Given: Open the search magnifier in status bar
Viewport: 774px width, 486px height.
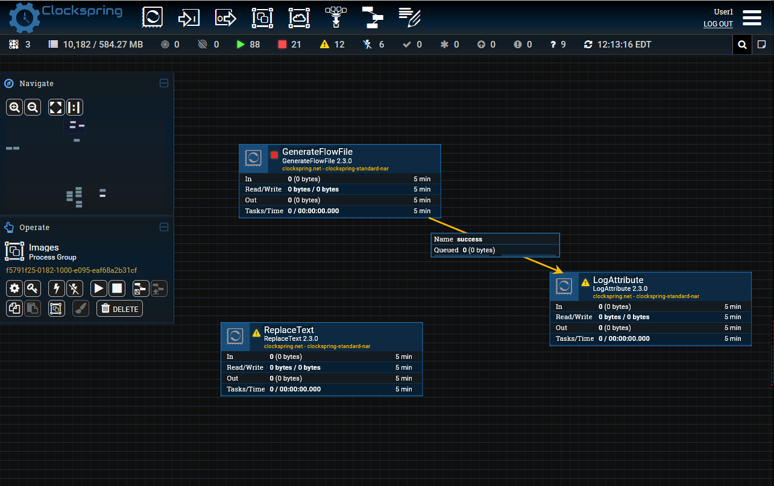Looking at the screenshot, I should pyautogui.click(x=742, y=45).
